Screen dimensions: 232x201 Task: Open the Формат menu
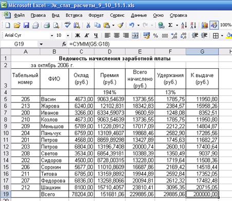[x=96, y=15]
